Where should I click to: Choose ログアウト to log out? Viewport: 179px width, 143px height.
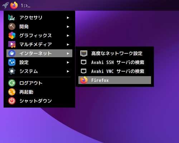click(39, 83)
